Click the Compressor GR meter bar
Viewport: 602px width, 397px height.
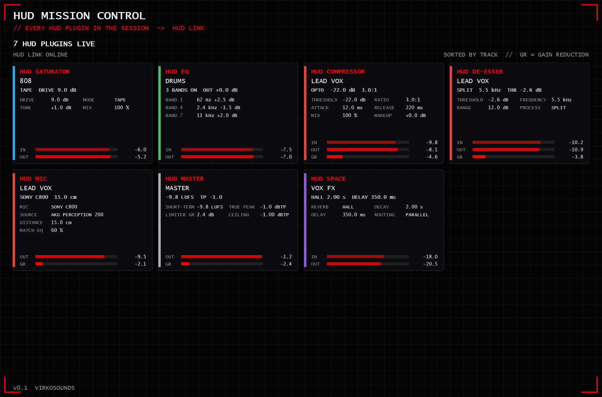click(368, 157)
